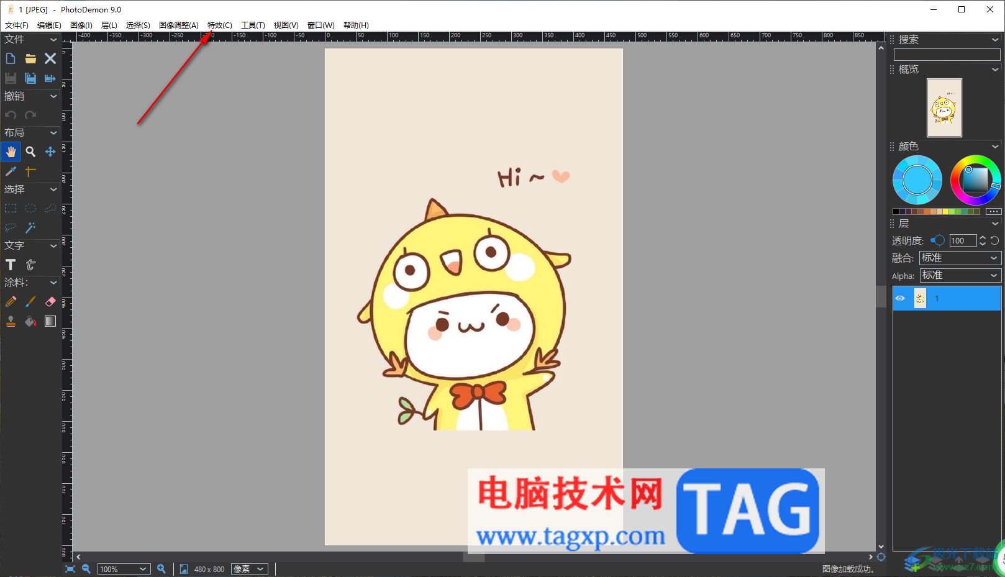The height and width of the screenshot is (577, 1005).
Task: Reset layer opacity with circular arrow
Action: coord(994,240)
